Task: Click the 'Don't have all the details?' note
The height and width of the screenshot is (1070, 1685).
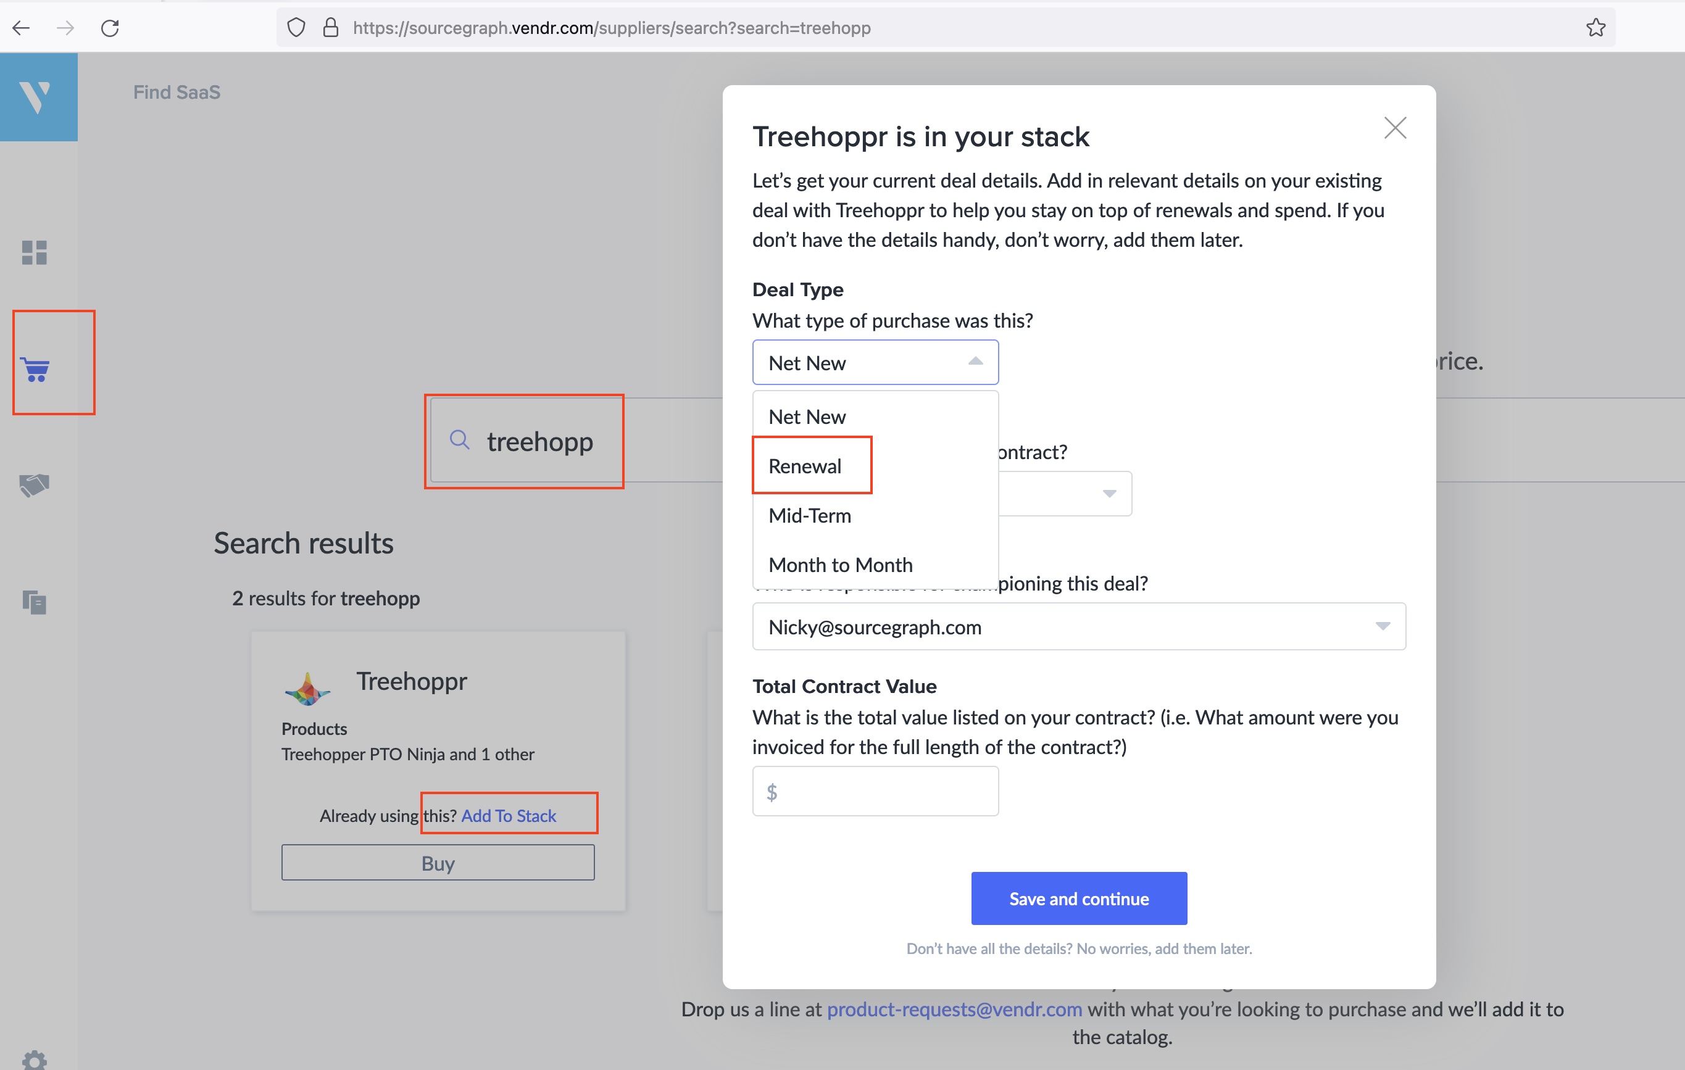Action: click(x=1078, y=948)
